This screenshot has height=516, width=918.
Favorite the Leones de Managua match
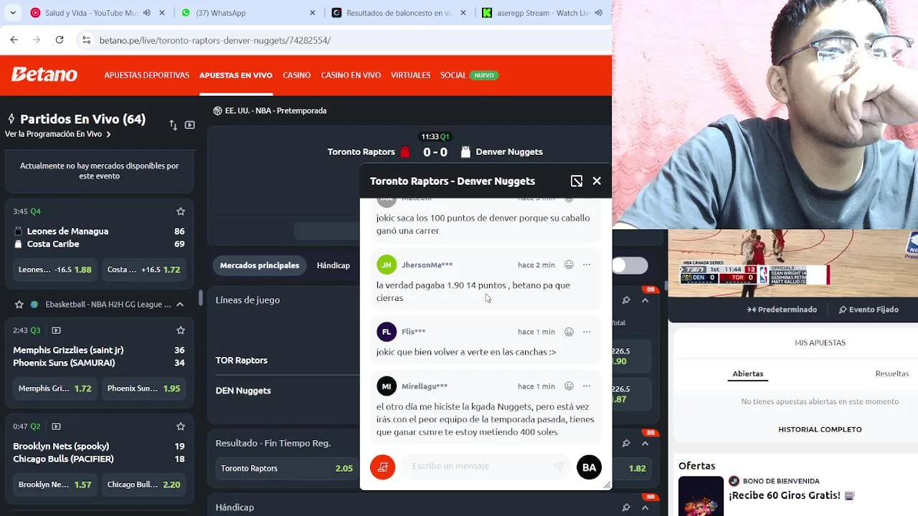181,211
